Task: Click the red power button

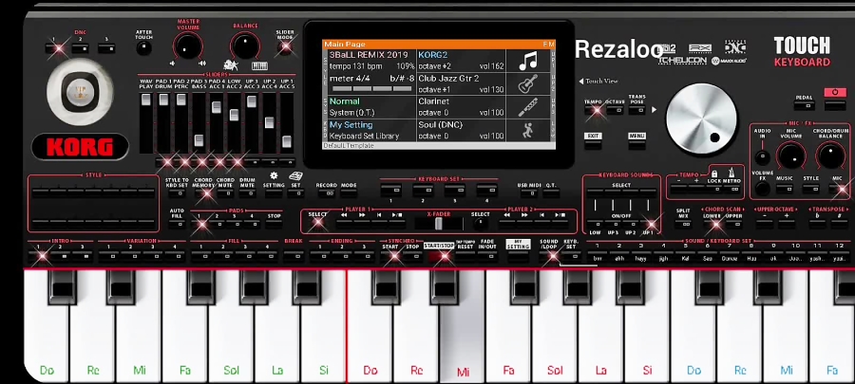Action: (x=835, y=92)
